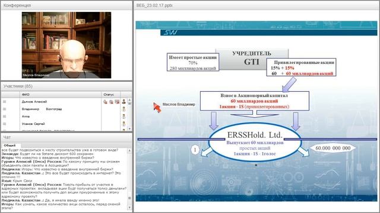
Task: Click the last Игорь chat message
Action: pos(61,206)
